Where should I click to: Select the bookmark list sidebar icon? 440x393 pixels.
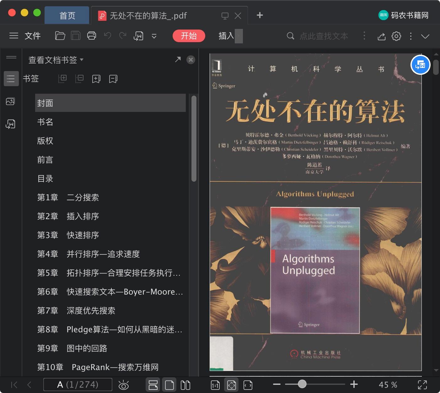(11, 79)
